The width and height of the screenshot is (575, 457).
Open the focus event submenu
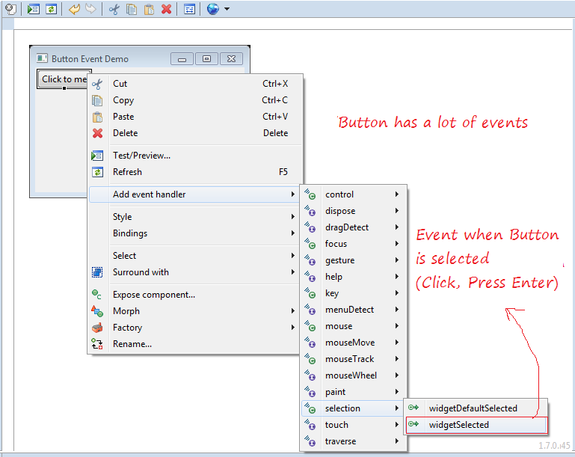click(354, 244)
